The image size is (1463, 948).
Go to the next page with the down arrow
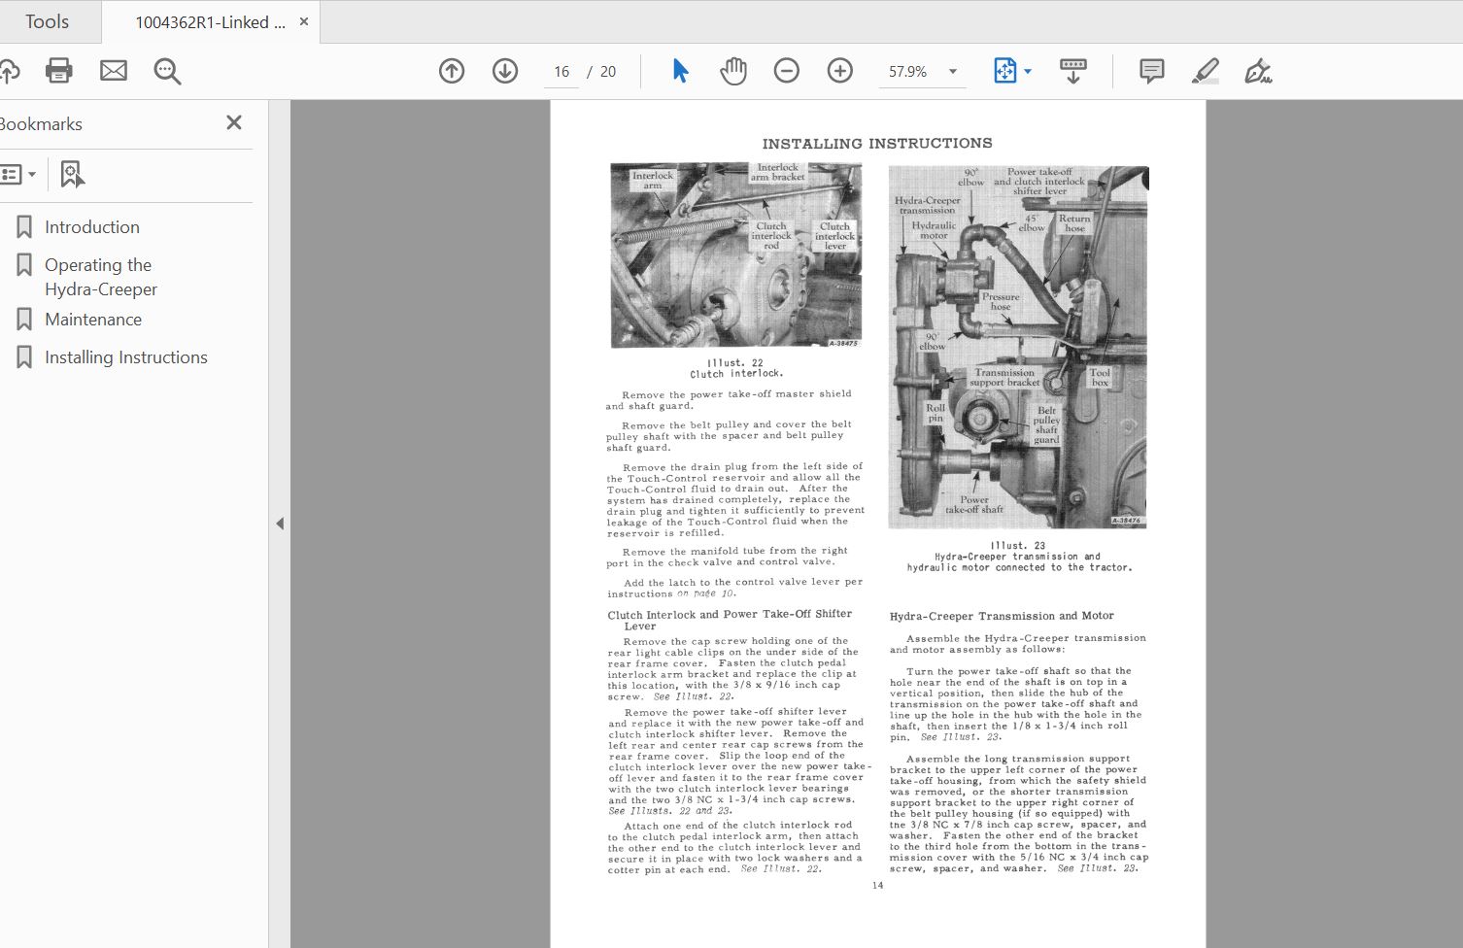(505, 71)
